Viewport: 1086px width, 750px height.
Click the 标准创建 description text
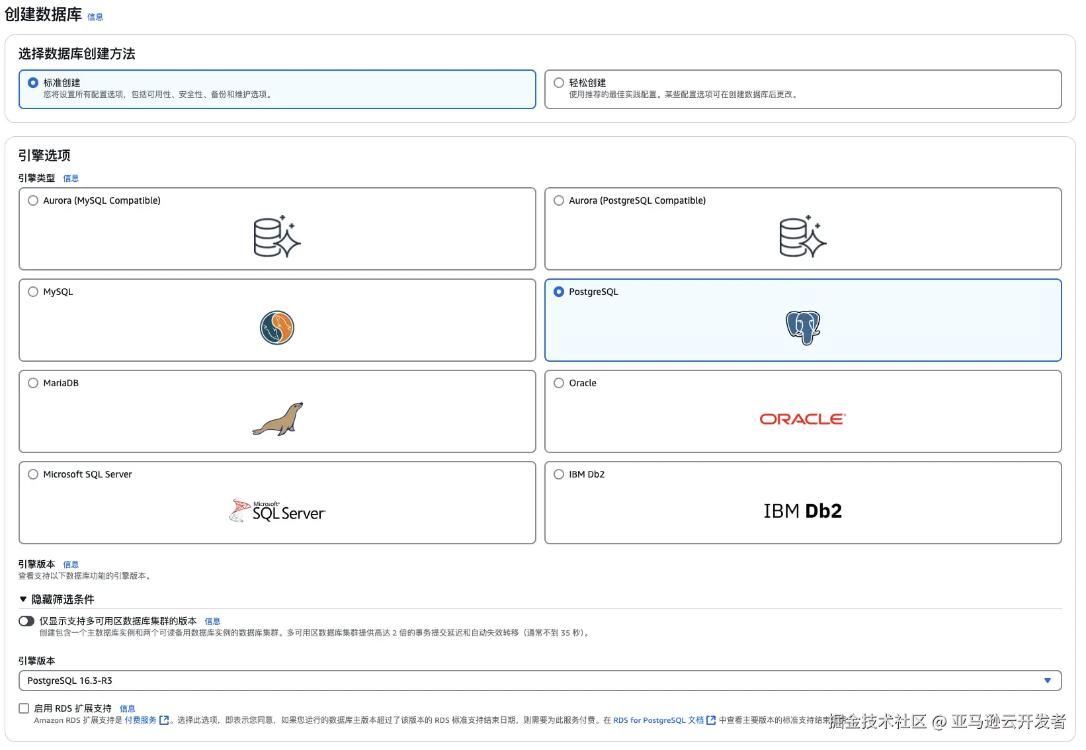pos(159,95)
